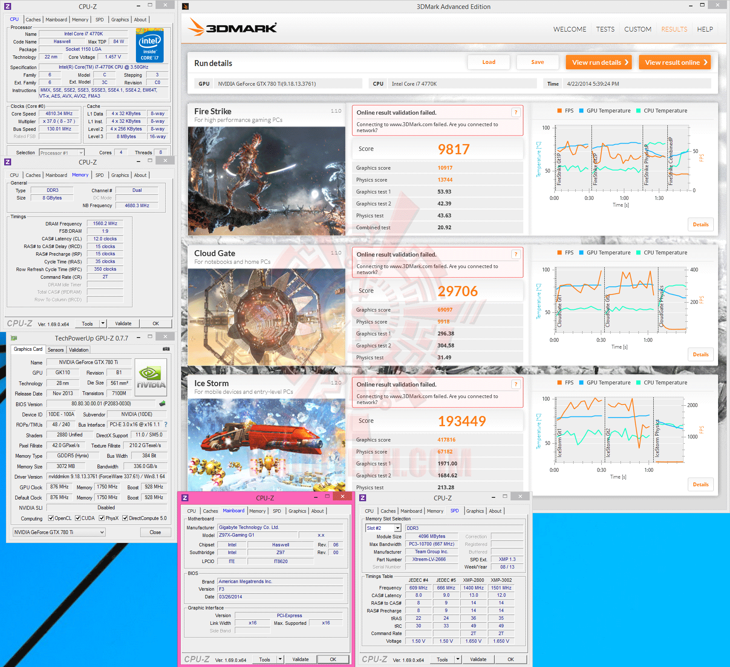The height and width of the screenshot is (667, 730).
Task: Open the NVIDIA GeForce GTX 780 Ti card selector
Action: (59, 532)
